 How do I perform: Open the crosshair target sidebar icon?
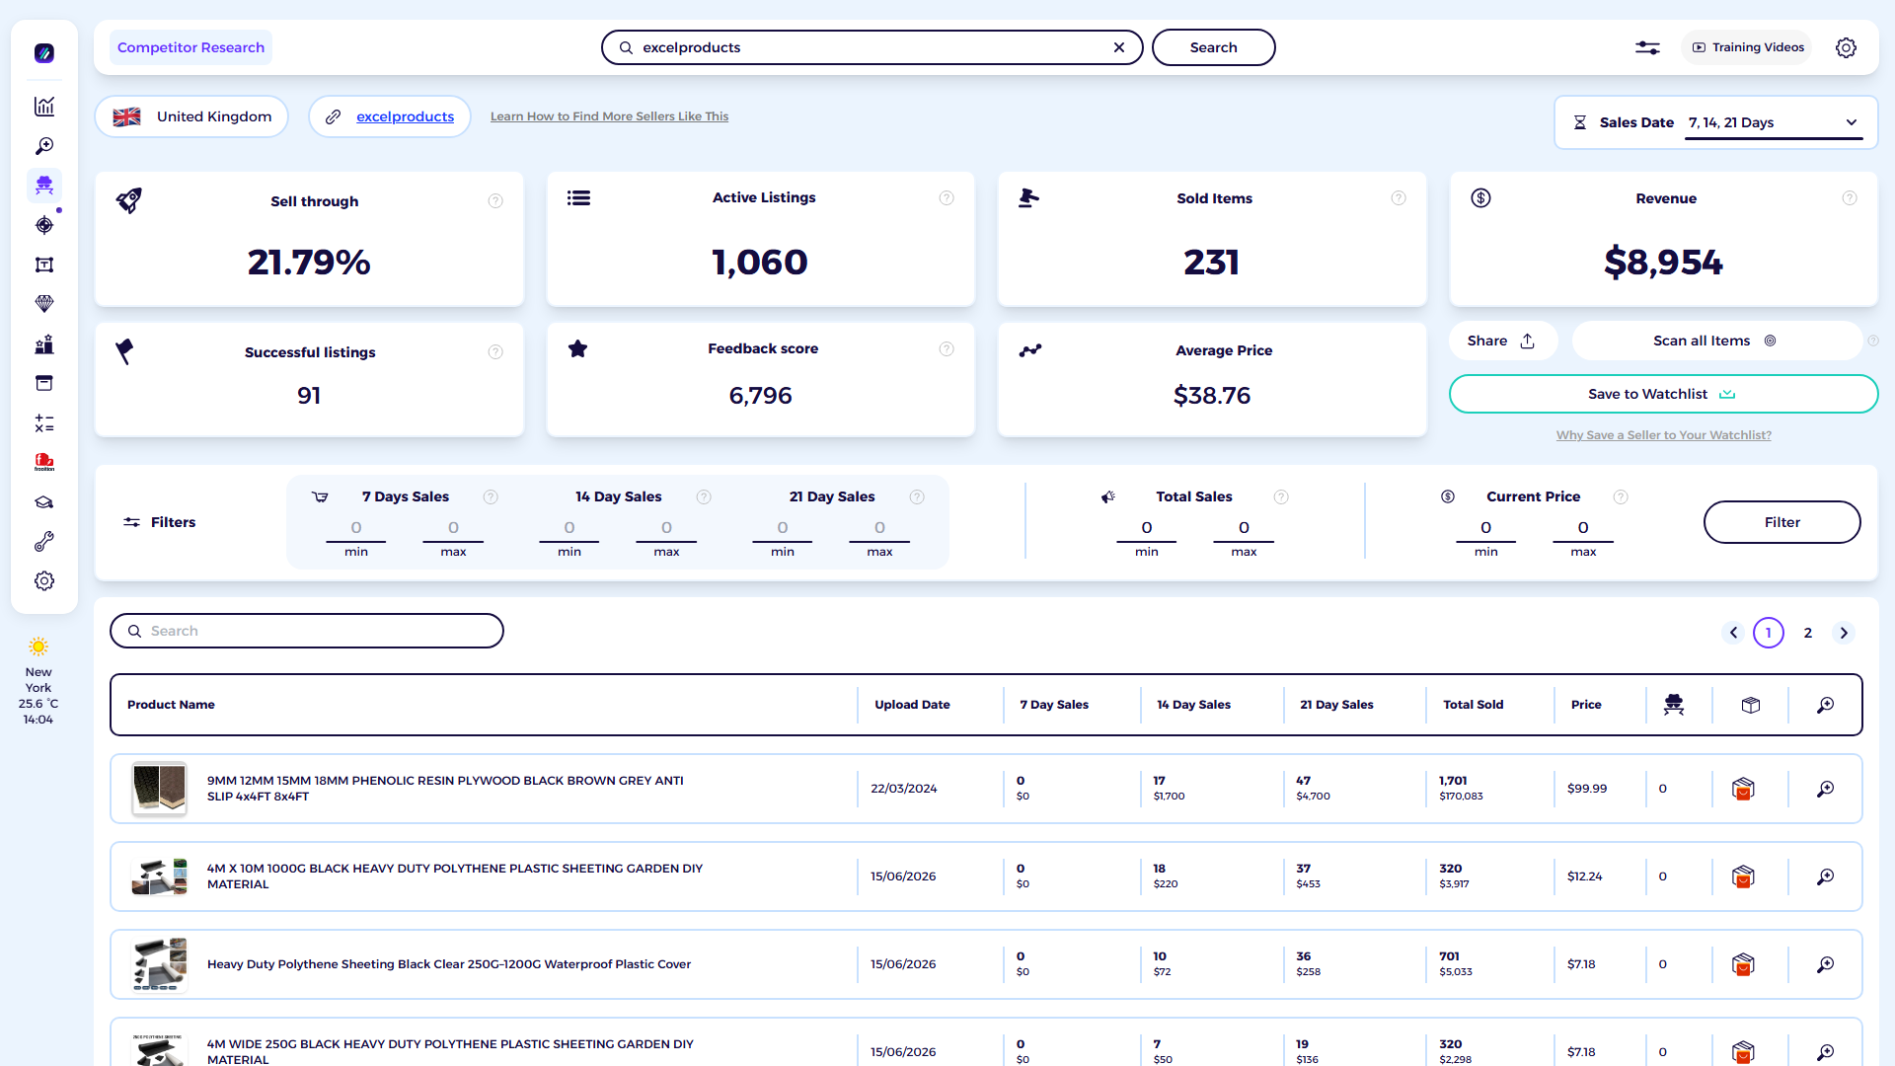click(x=44, y=225)
